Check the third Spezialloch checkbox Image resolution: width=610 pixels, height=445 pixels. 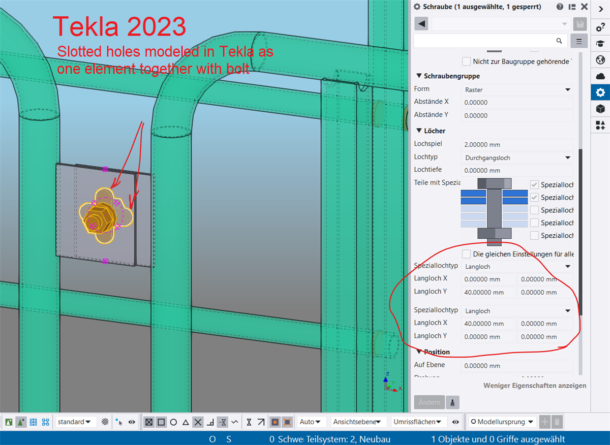point(534,210)
